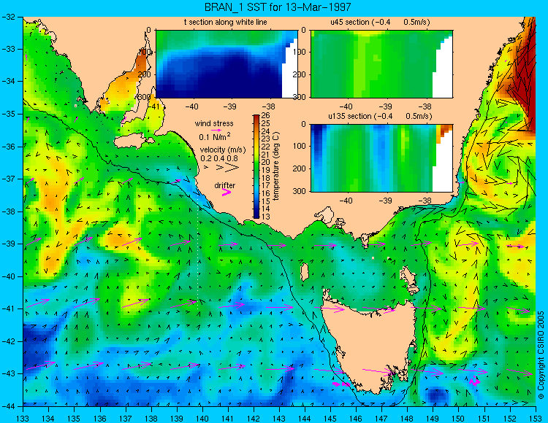The width and height of the screenshot is (548, 423).
Task: Click longitude label 140
Action: pyautogui.click(x=202, y=418)
